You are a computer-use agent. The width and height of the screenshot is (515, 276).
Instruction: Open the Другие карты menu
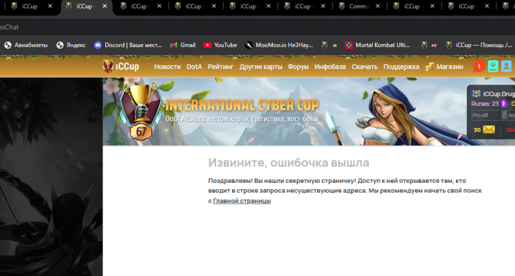(x=261, y=66)
